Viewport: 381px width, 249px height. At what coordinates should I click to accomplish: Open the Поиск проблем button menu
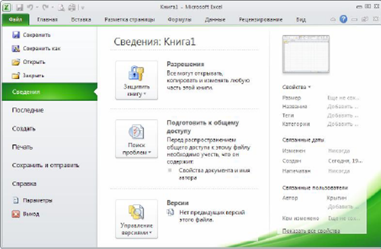[x=137, y=139]
